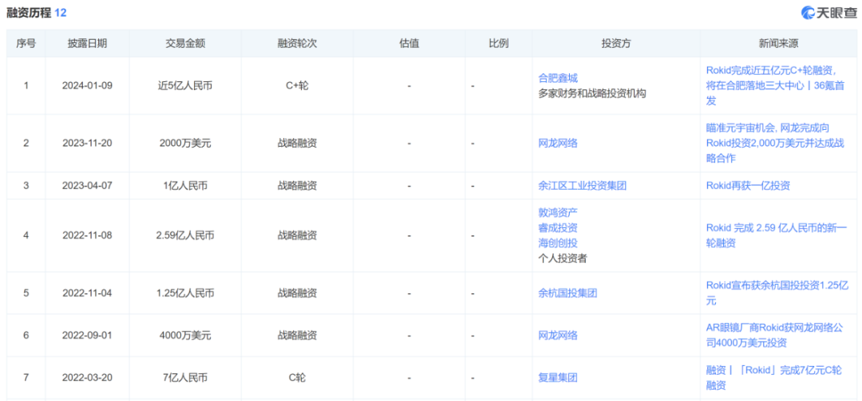Viewport: 862px width, 401px height.
Task: Open the 合肥鑫城 investor link
Action: [558, 78]
